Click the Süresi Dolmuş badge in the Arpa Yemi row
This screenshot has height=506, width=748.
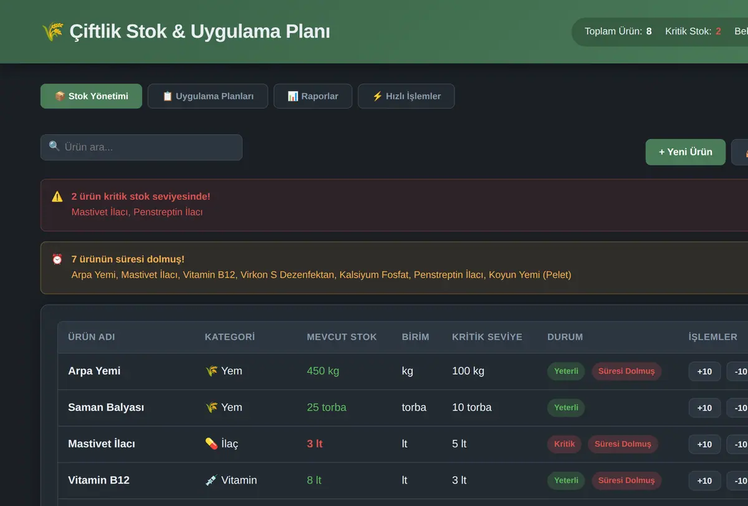pyautogui.click(x=626, y=371)
